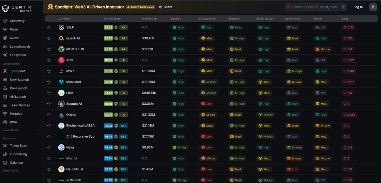Viewport: 381px width, 183px height.
Task: Toggle the favorite star for Mossland
Action: [49, 82]
